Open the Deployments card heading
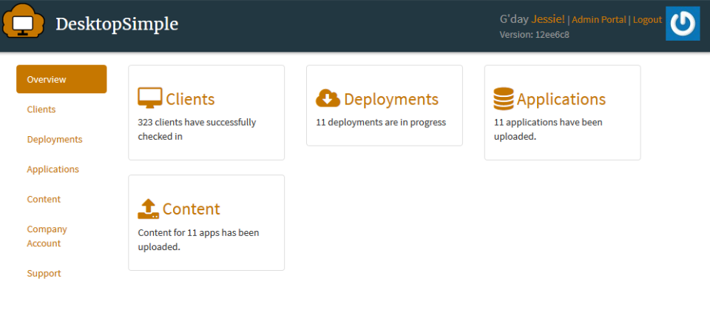 [391, 99]
